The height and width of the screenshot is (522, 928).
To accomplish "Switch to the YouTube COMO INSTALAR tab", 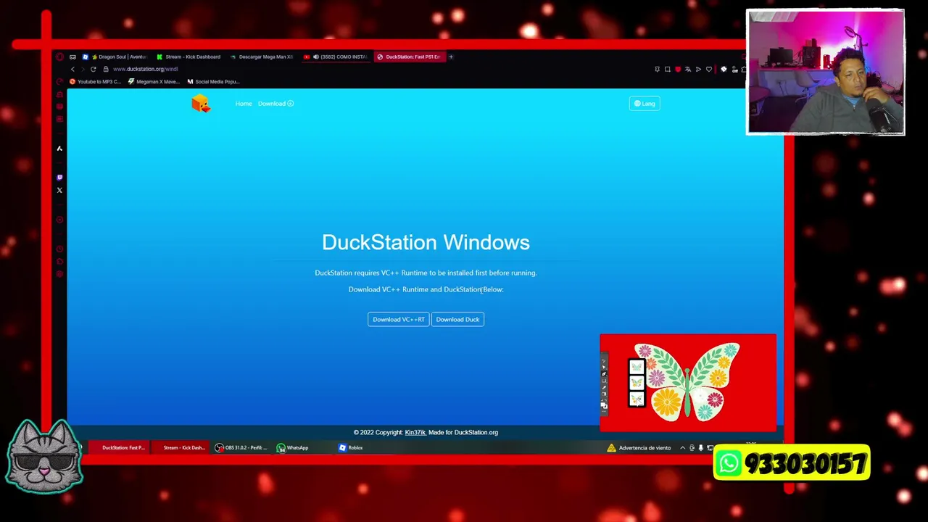I will point(336,57).
